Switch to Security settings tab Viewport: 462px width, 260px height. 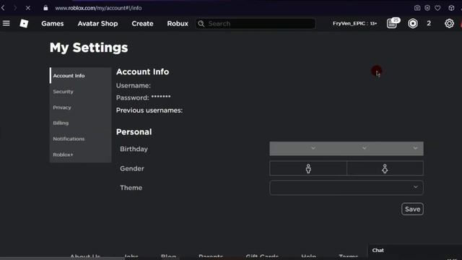80,92
